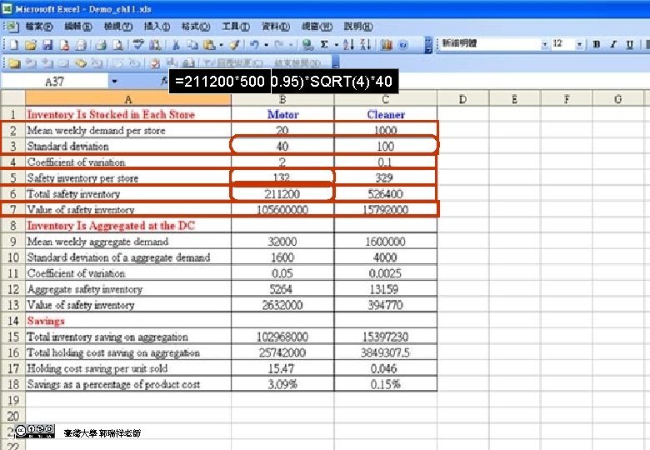Expand the standard toolbar options chevron
650x450 pixels.
click(x=428, y=45)
